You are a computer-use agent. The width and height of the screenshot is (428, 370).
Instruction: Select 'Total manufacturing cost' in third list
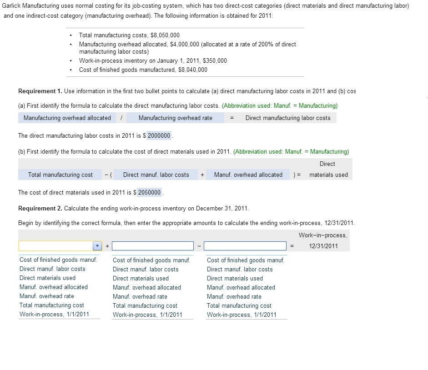pyautogui.click(x=239, y=305)
